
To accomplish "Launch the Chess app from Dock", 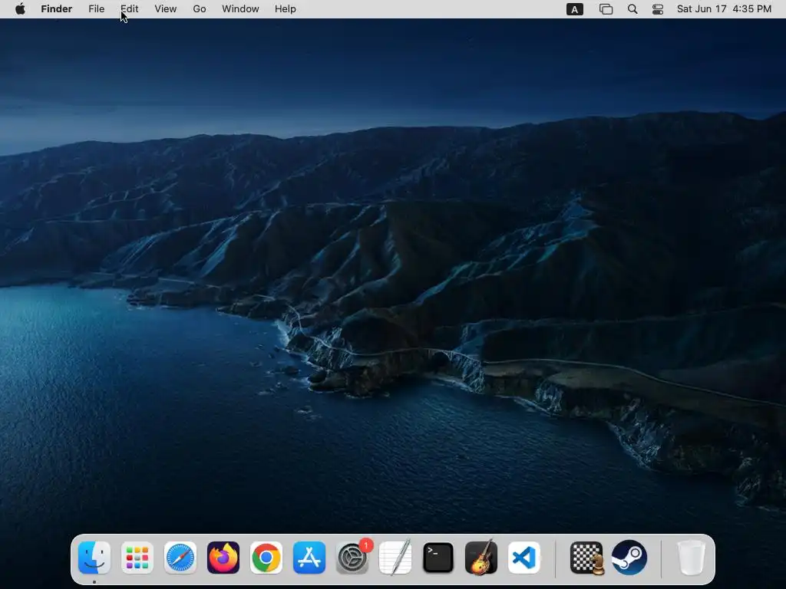I will (x=586, y=558).
